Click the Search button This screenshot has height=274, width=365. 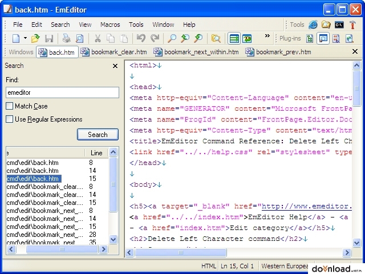98,135
